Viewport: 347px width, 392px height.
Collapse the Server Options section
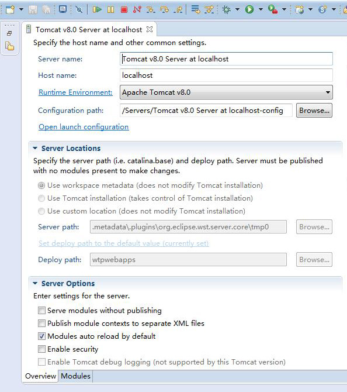click(35, 284)
